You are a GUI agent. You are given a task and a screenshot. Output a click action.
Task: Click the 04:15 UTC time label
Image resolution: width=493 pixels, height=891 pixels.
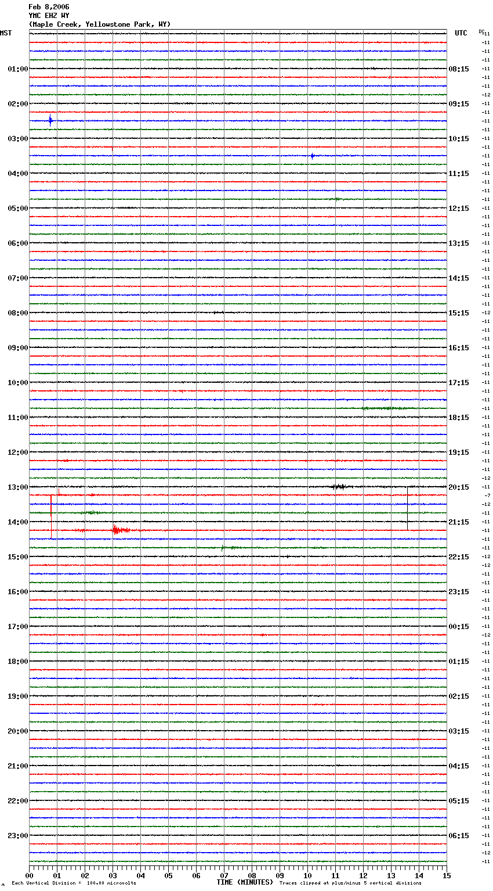(x=459, y=766)
